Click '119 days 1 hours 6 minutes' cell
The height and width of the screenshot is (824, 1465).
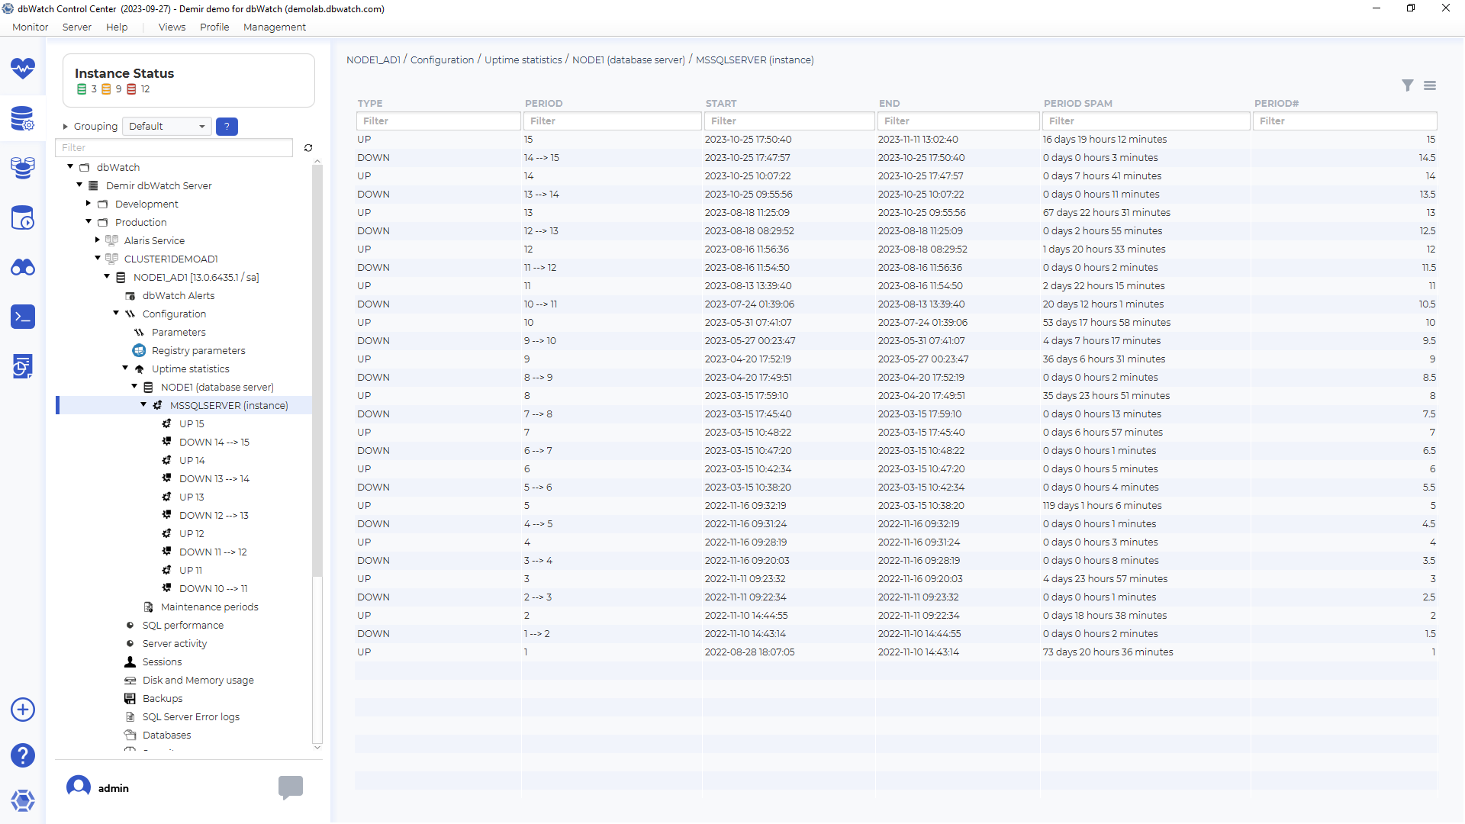pyautogui.click(x=1102, y=506)
